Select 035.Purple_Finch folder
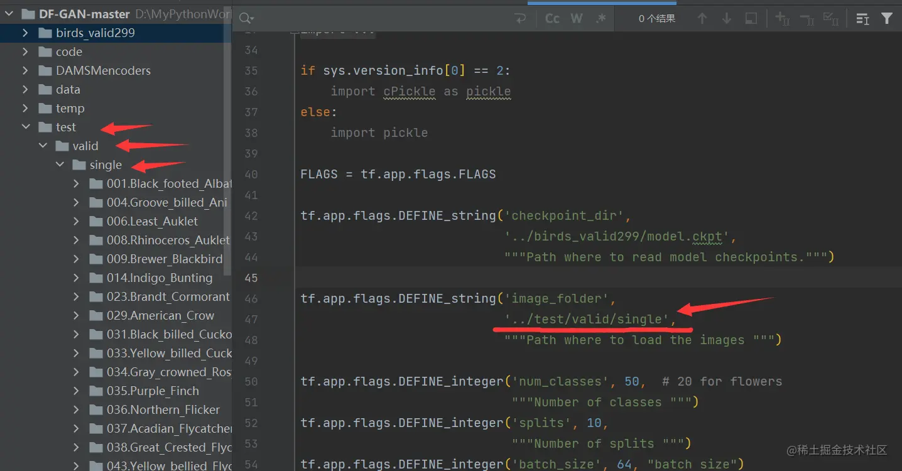The image size is (902, 471). click(x=153, y=391)
